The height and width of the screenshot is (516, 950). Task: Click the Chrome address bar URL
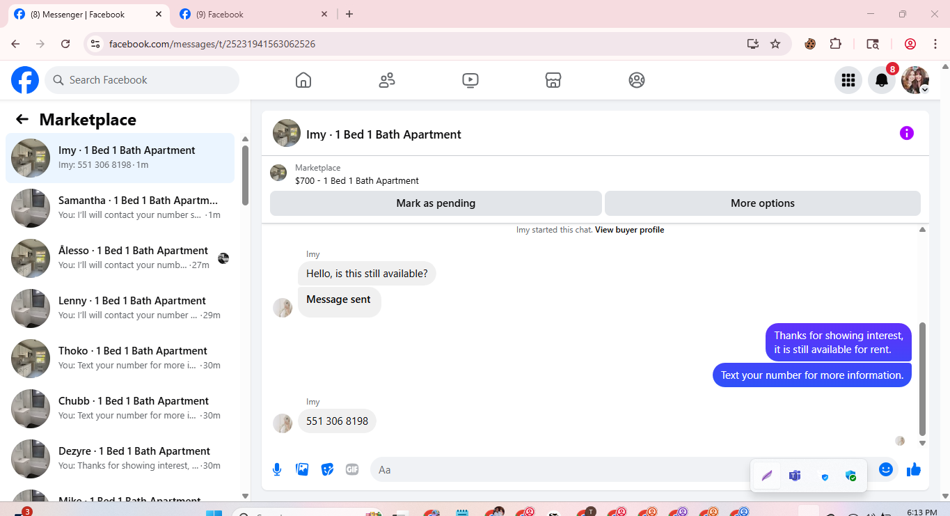[x=212, y=44]
